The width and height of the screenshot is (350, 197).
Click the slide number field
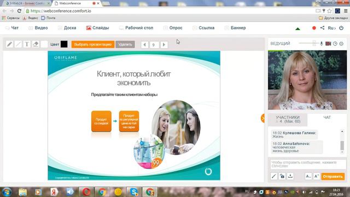click(x=154, y=45)
